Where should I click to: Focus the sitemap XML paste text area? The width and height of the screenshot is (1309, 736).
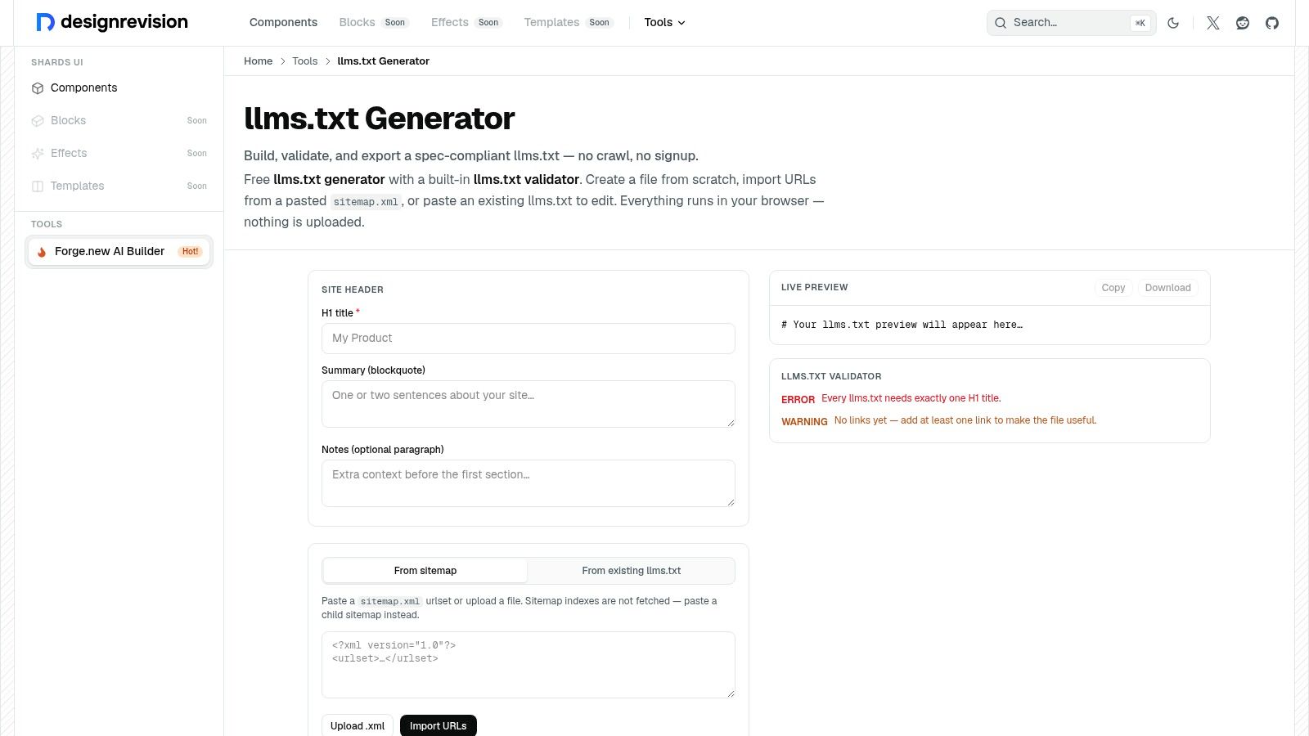click(529, 665)
